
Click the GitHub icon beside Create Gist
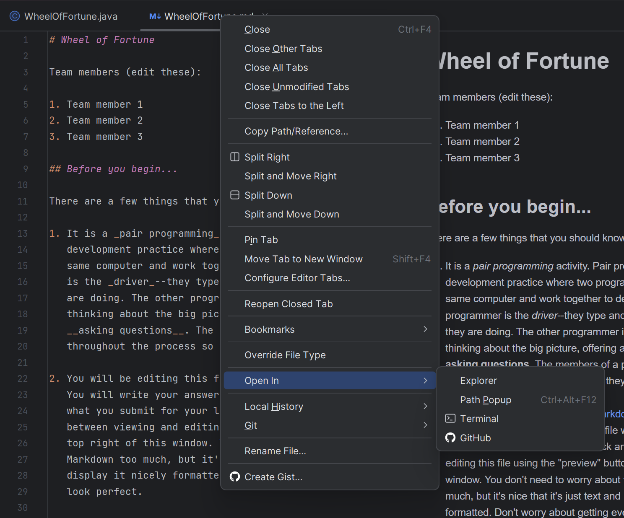[x=235, y=477]
